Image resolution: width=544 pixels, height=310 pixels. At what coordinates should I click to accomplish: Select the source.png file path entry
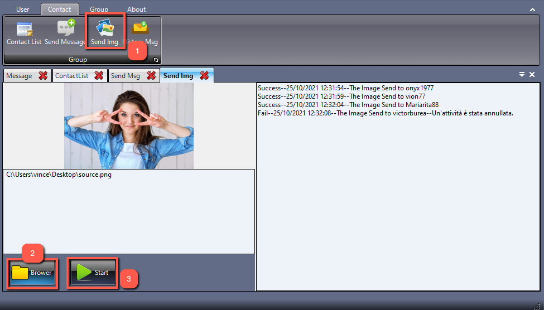[x=59, y=175]
